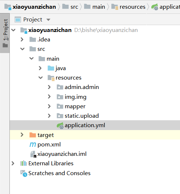Open the Project view dropdown arrow
Viewport: 180px width, 194px height.
[x=48, y=20]
